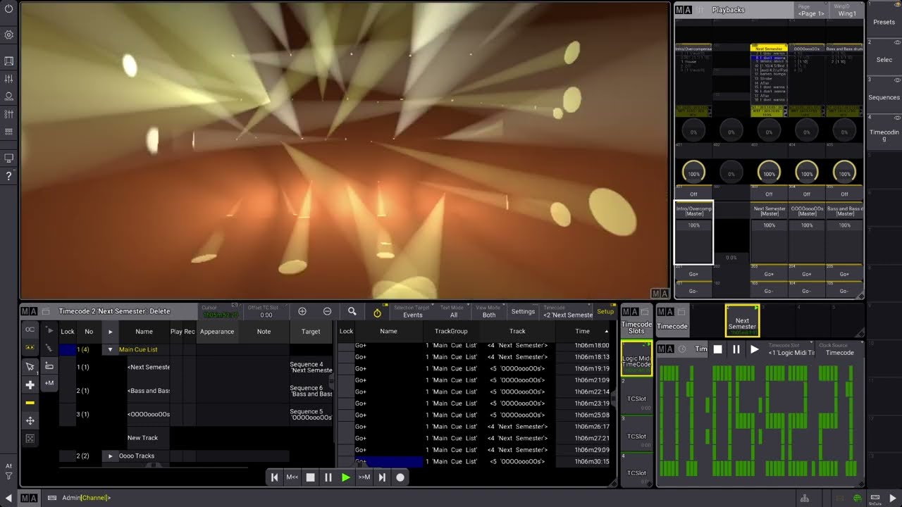This screenshot has height=507, width=902.
Task: Click the Intro/Overcompensate master fader
Action: click(694, 232)
